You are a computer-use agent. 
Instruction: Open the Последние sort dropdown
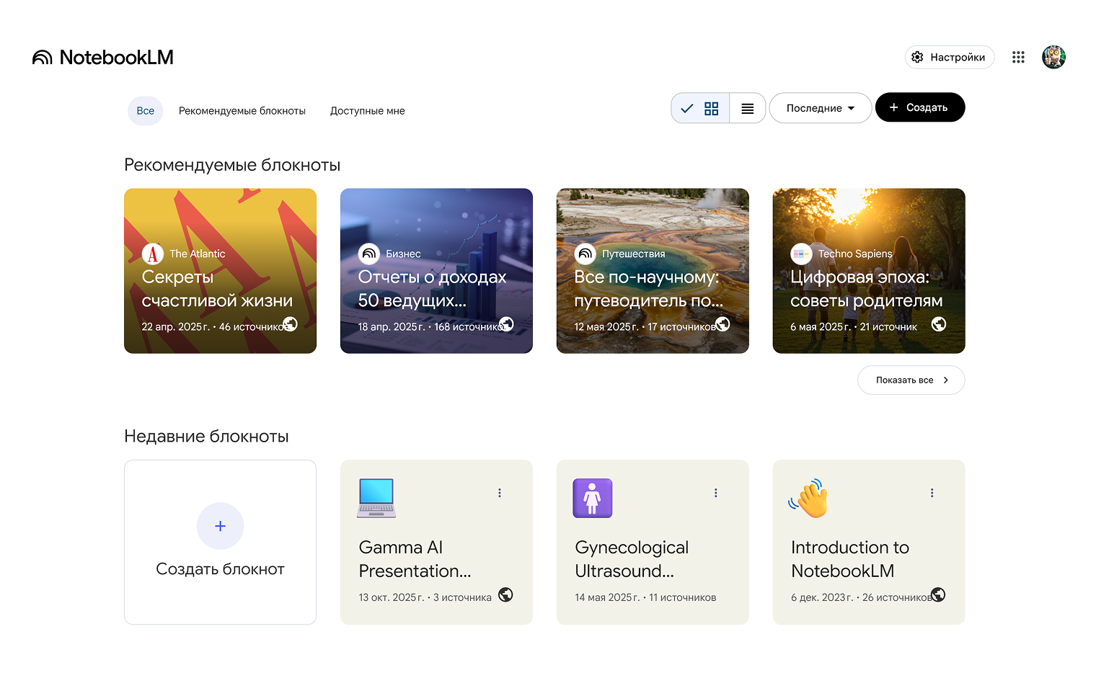tap(820, 108)
